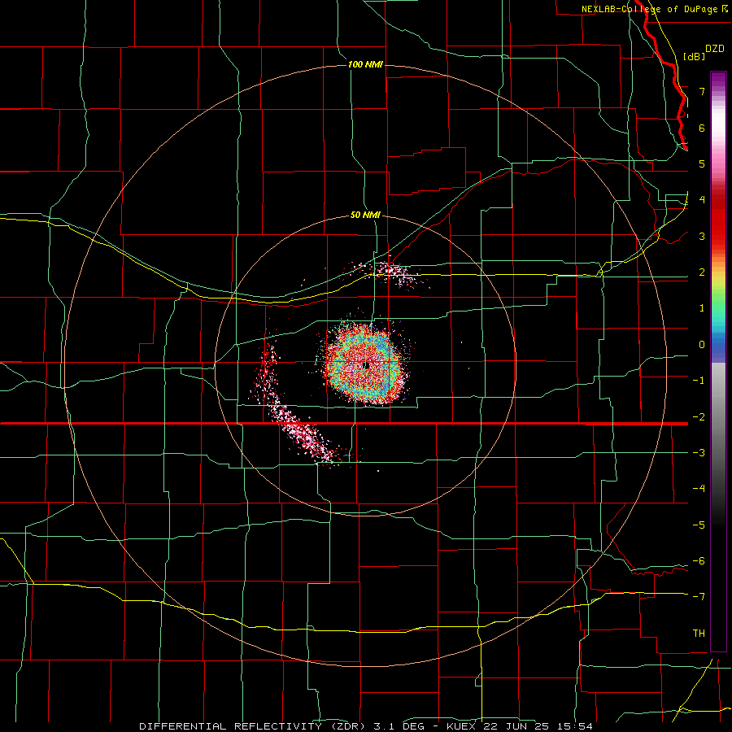This screenshot has height=732, width=732.
Task: Click the 4 dB scale value
Action: click(x=702, y=200)
